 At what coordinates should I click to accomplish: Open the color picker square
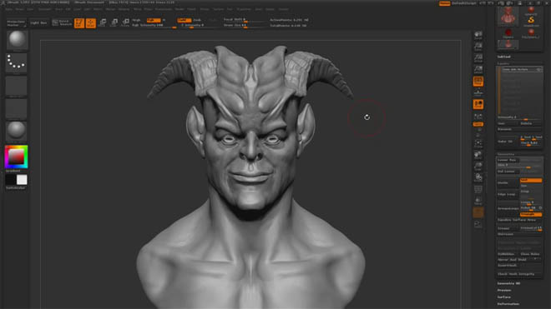tap(16, 157)
